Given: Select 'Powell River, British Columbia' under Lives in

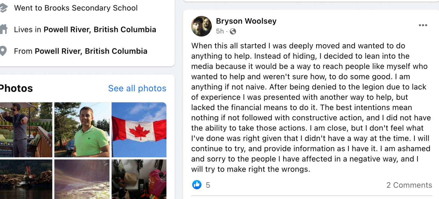Looking at the screenshot, I should coord(100,29).
